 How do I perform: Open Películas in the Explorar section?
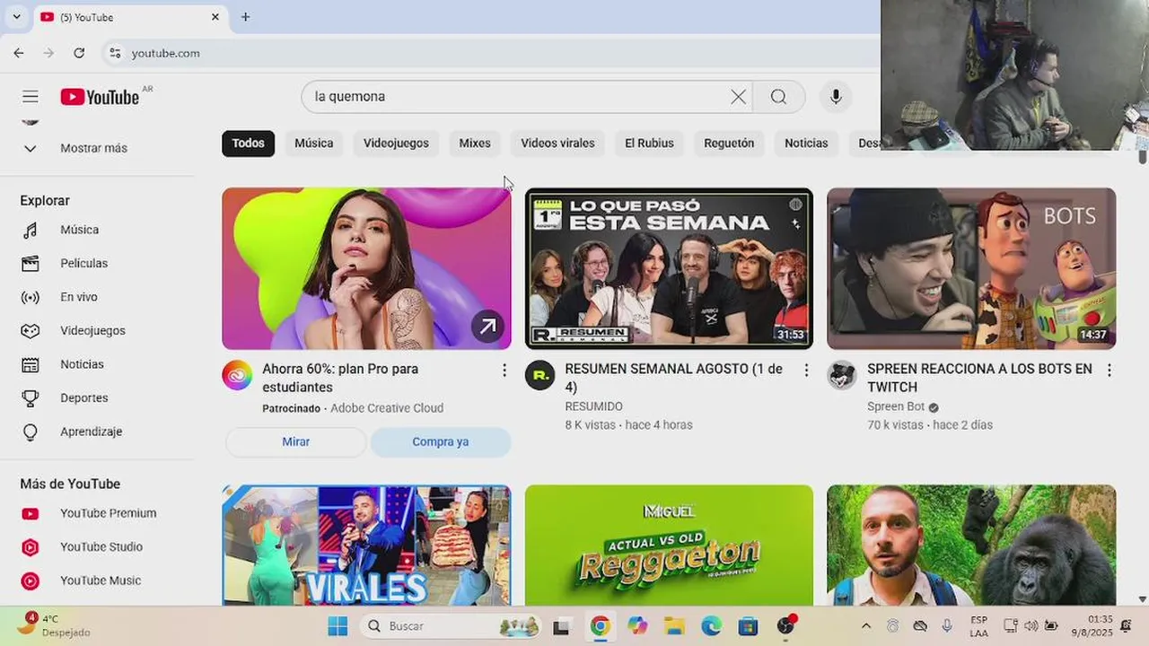pos(83,263)
